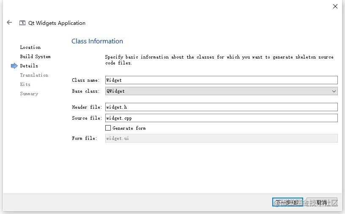
Task: Click the Qt Widgets Application wizard icon
Action: tap(22, 23)
